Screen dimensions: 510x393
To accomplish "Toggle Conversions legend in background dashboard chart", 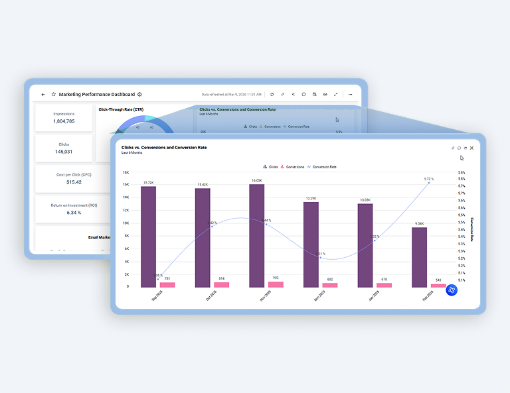I will 270,127.
